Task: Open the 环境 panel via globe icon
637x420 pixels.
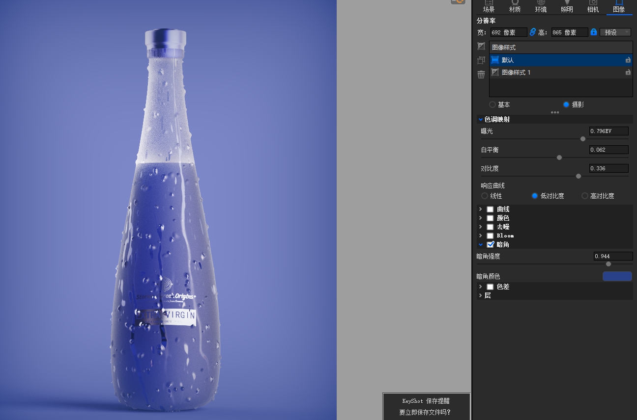Action: (541, 7)
